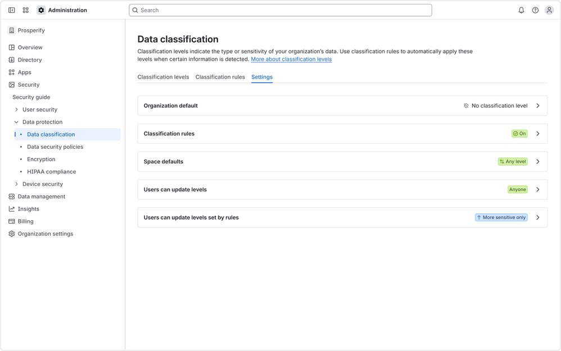Screen dimensions: 561x351
Task: Click the magnifier icon in search bar
Action: [135, 10]
